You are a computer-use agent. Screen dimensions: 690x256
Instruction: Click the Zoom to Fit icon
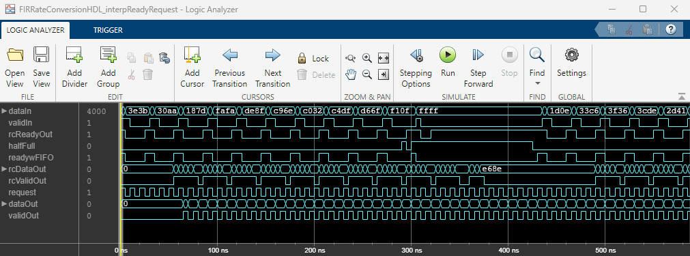click(x=384, y=58)
